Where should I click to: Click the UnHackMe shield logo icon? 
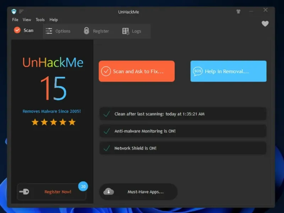click(14, 11)
